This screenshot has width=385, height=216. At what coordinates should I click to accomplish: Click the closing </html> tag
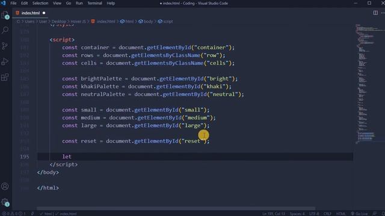click(48, 188)
